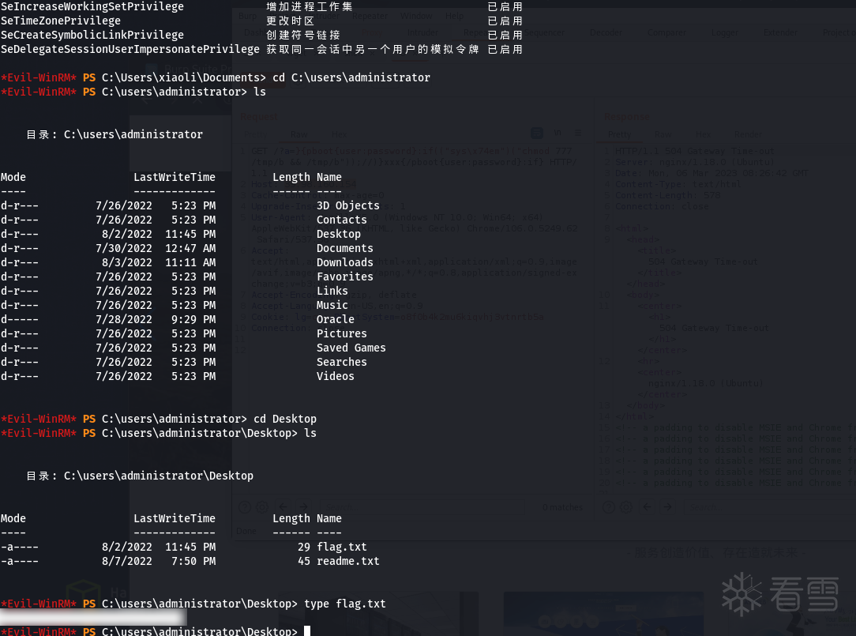Click the 'Links' directory name
This screenshot has width=856, height=636.
(332, 291)
